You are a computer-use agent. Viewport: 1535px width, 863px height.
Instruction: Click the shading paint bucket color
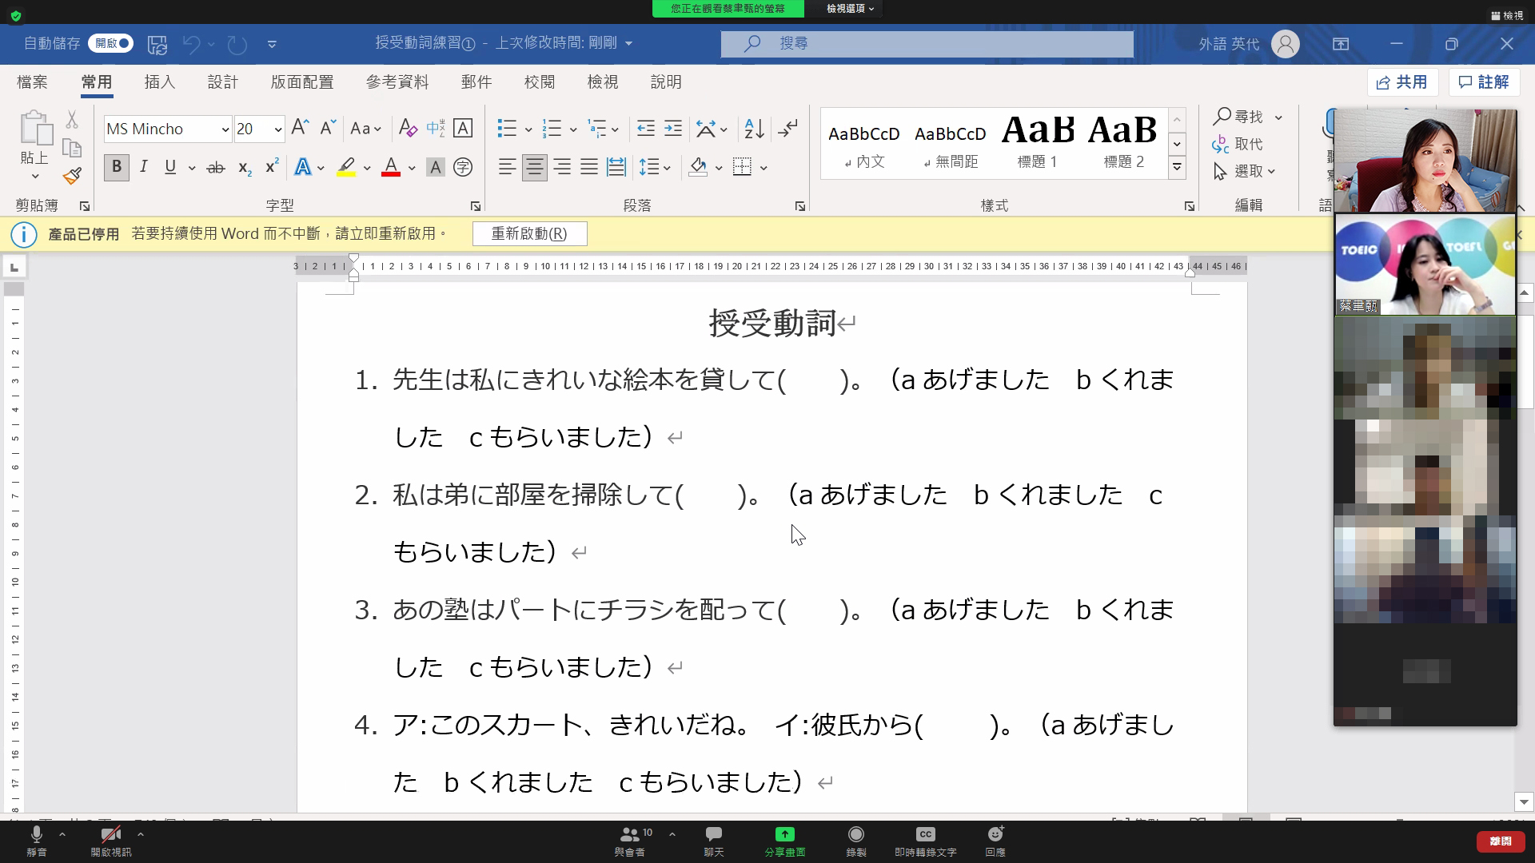click(x=698, y=167)
